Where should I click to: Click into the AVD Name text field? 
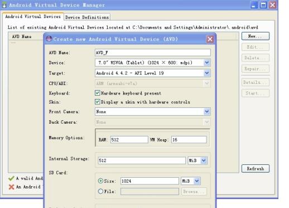pos(153,53)
